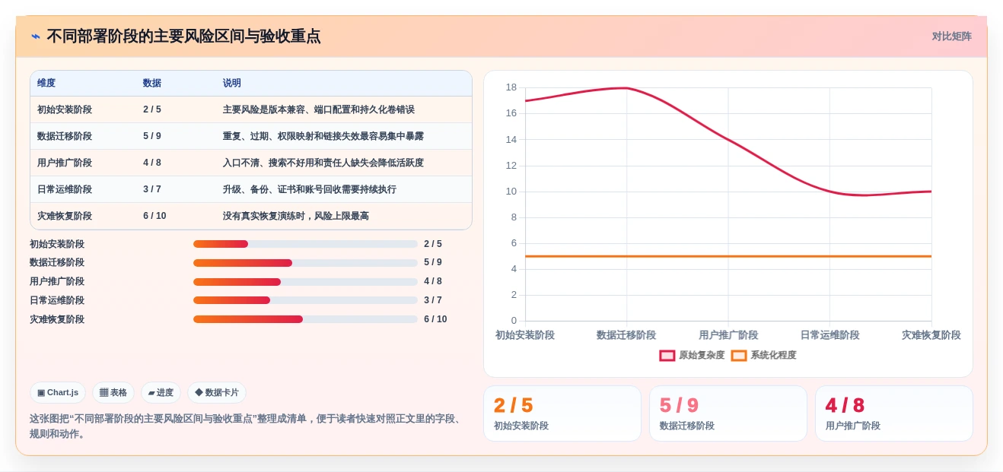
Task: Click description 重复、过期、权限映射和链接失效最容易集中暴露
Action: pyautogui.click(x=323, y=136)
